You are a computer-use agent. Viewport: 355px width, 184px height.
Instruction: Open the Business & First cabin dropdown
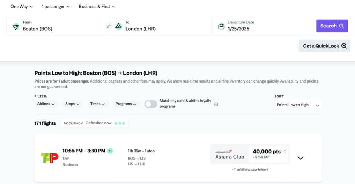97,7
